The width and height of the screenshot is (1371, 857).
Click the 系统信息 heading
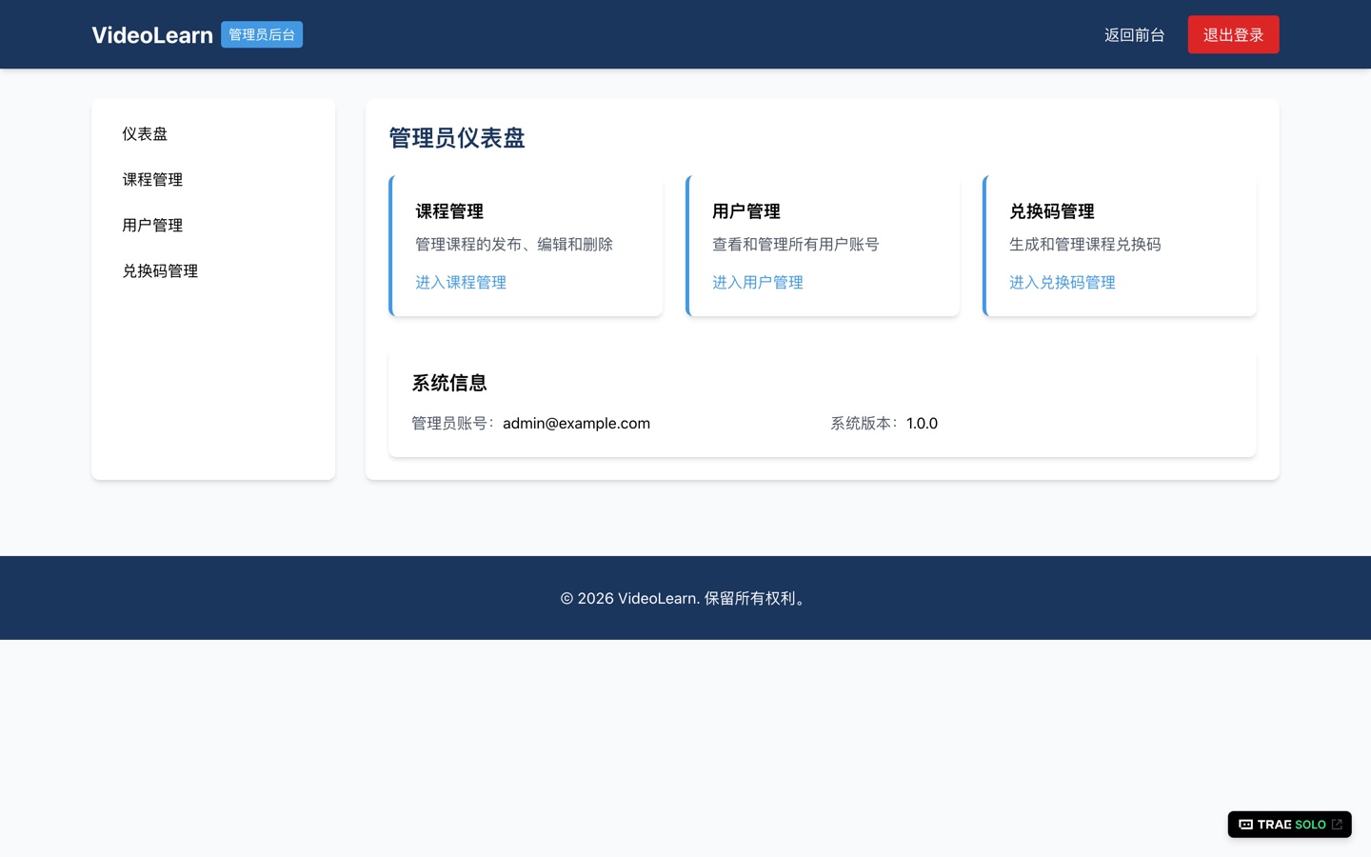(449, 383)
